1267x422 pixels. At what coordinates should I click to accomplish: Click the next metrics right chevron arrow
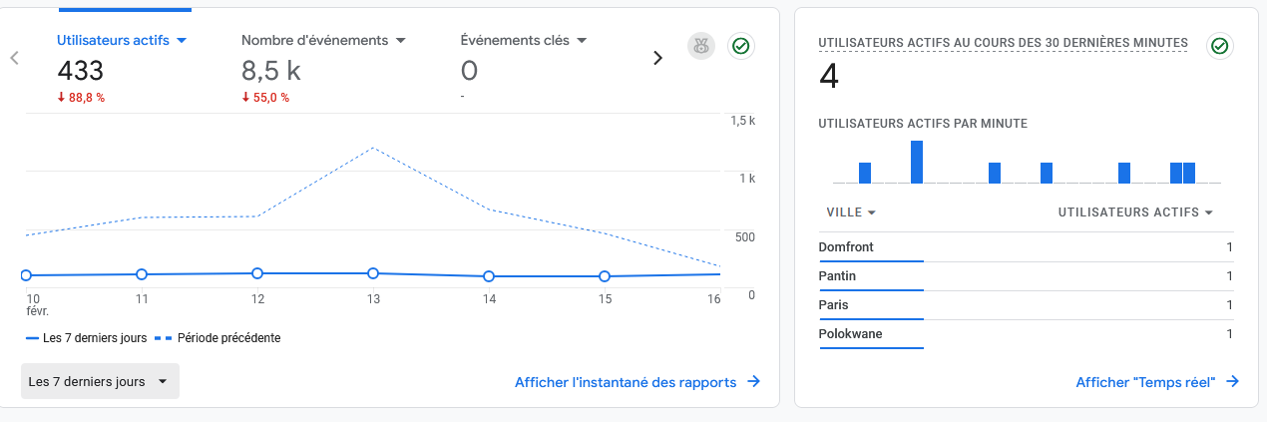pyautogui.click(x=657, y=58)
